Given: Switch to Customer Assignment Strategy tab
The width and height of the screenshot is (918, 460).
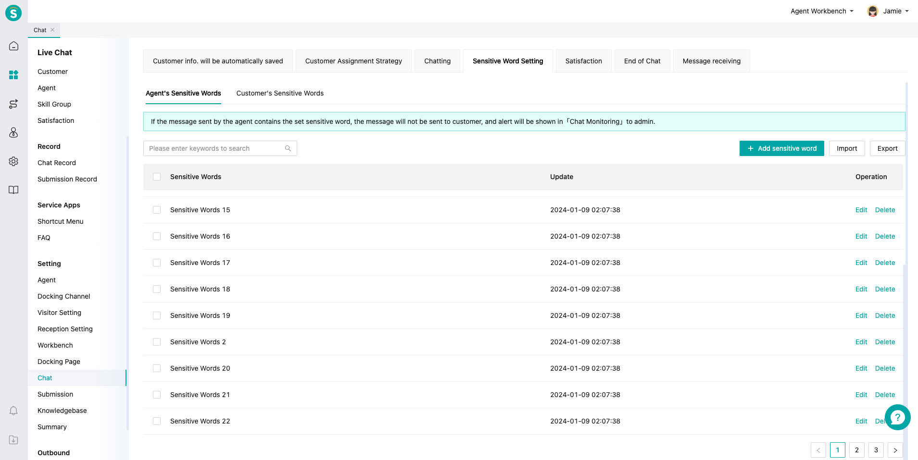Looking at the screenshot, I should [353, 61].
